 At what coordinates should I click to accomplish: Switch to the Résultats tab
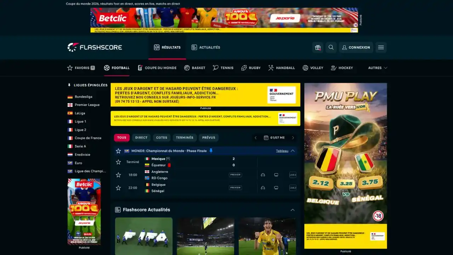tap(167, 47)
